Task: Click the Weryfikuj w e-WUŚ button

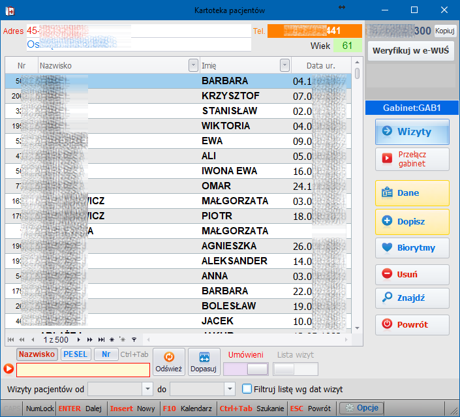Action: 410,51
